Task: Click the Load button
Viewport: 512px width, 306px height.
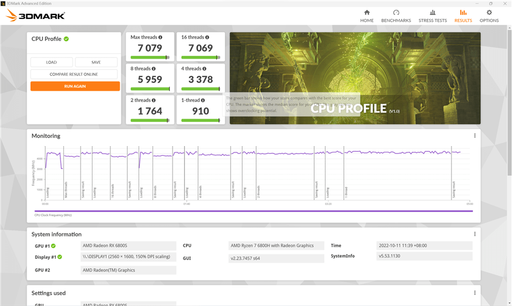Action: point(52,62)
